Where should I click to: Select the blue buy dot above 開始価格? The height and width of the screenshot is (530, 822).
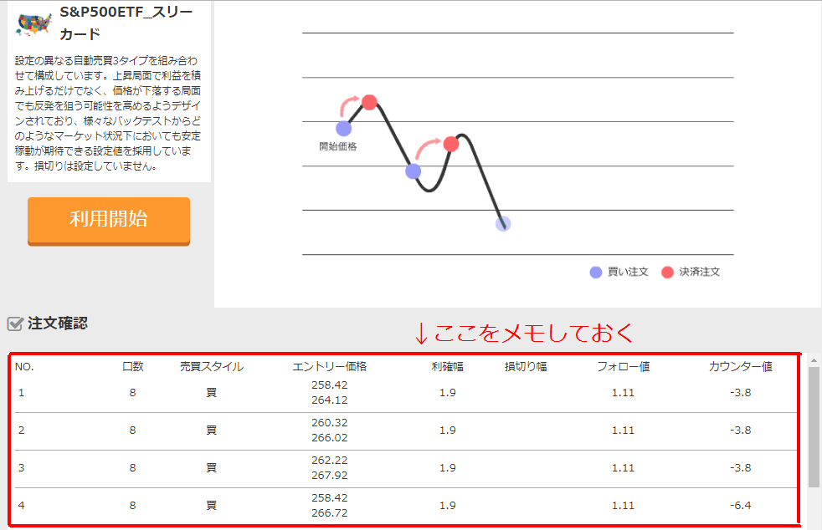(x=343, y=128)
